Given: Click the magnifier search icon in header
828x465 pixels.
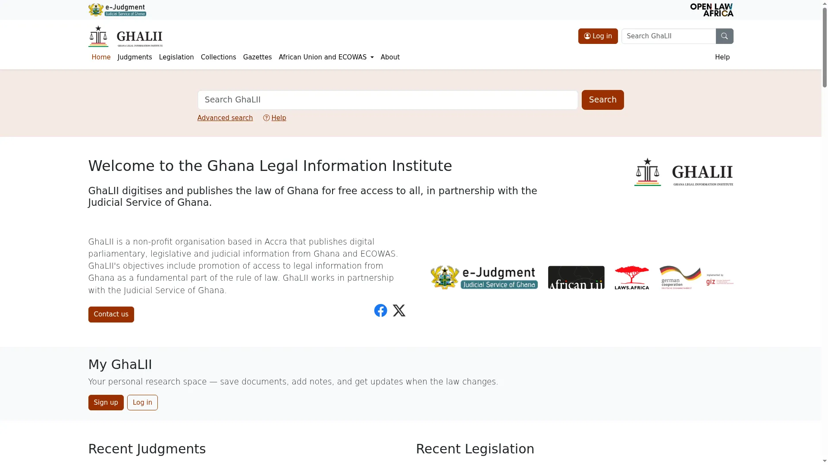Looking at the screenshot, I should point(724,36).
